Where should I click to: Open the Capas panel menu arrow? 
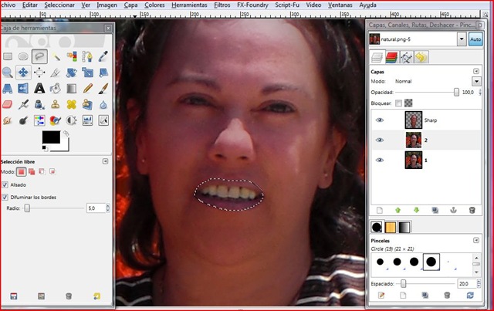(476, 72)
